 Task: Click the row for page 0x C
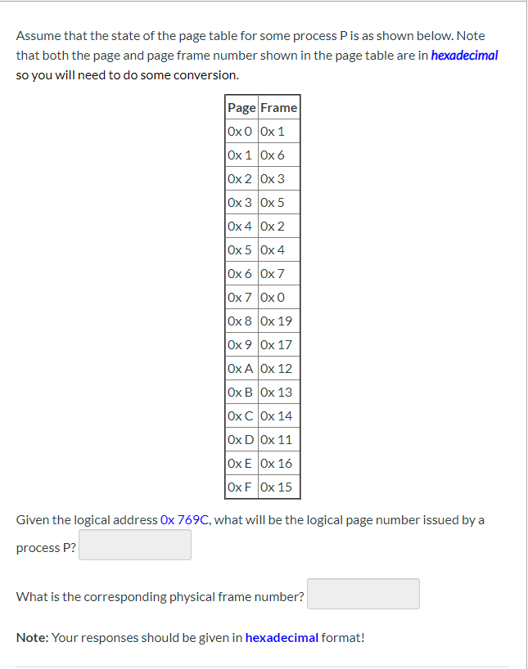pos(240,415)
